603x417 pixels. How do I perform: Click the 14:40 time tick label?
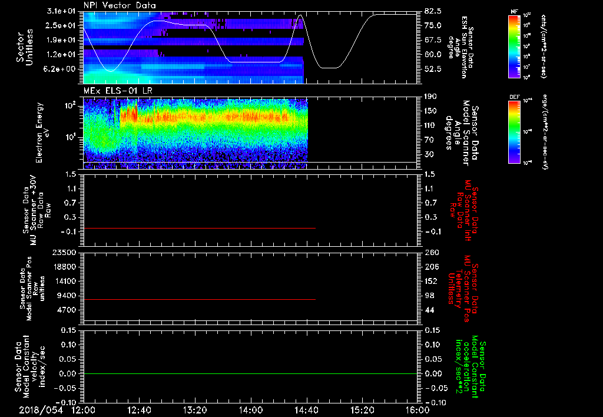coord(306,410)
